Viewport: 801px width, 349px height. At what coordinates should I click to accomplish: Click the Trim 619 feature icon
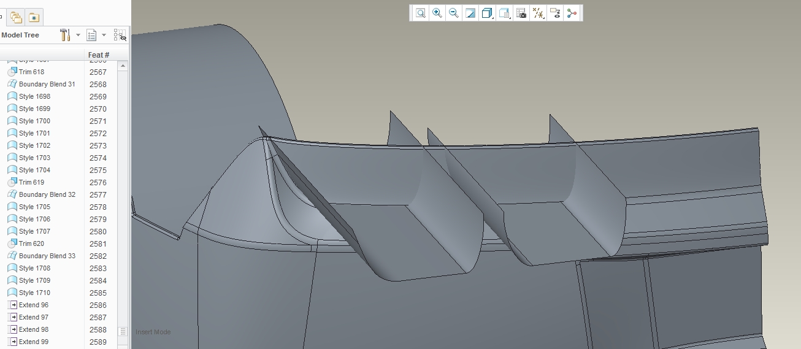click(12, 182)
